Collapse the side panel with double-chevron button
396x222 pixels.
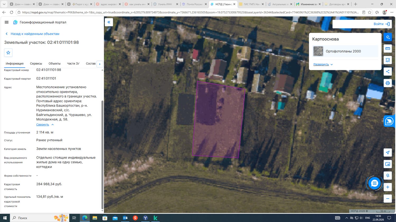pyautogui.click(x=109, y=22)
